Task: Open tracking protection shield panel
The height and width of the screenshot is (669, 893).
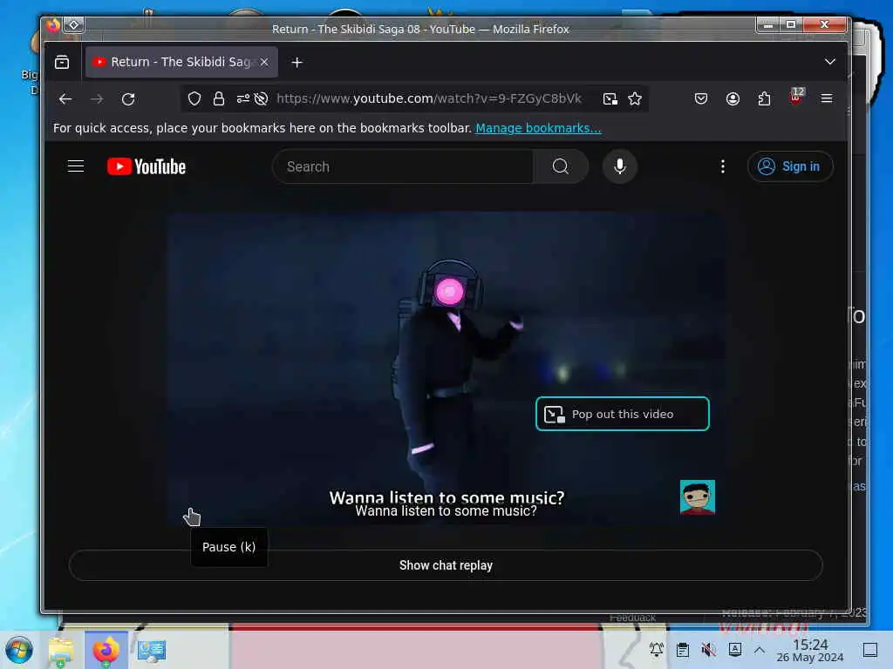Action: pos(194,99)
